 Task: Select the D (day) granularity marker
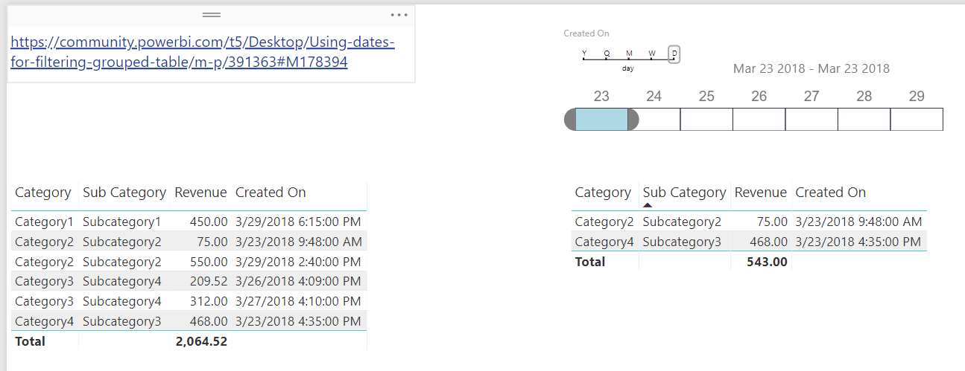click(674, 54)
